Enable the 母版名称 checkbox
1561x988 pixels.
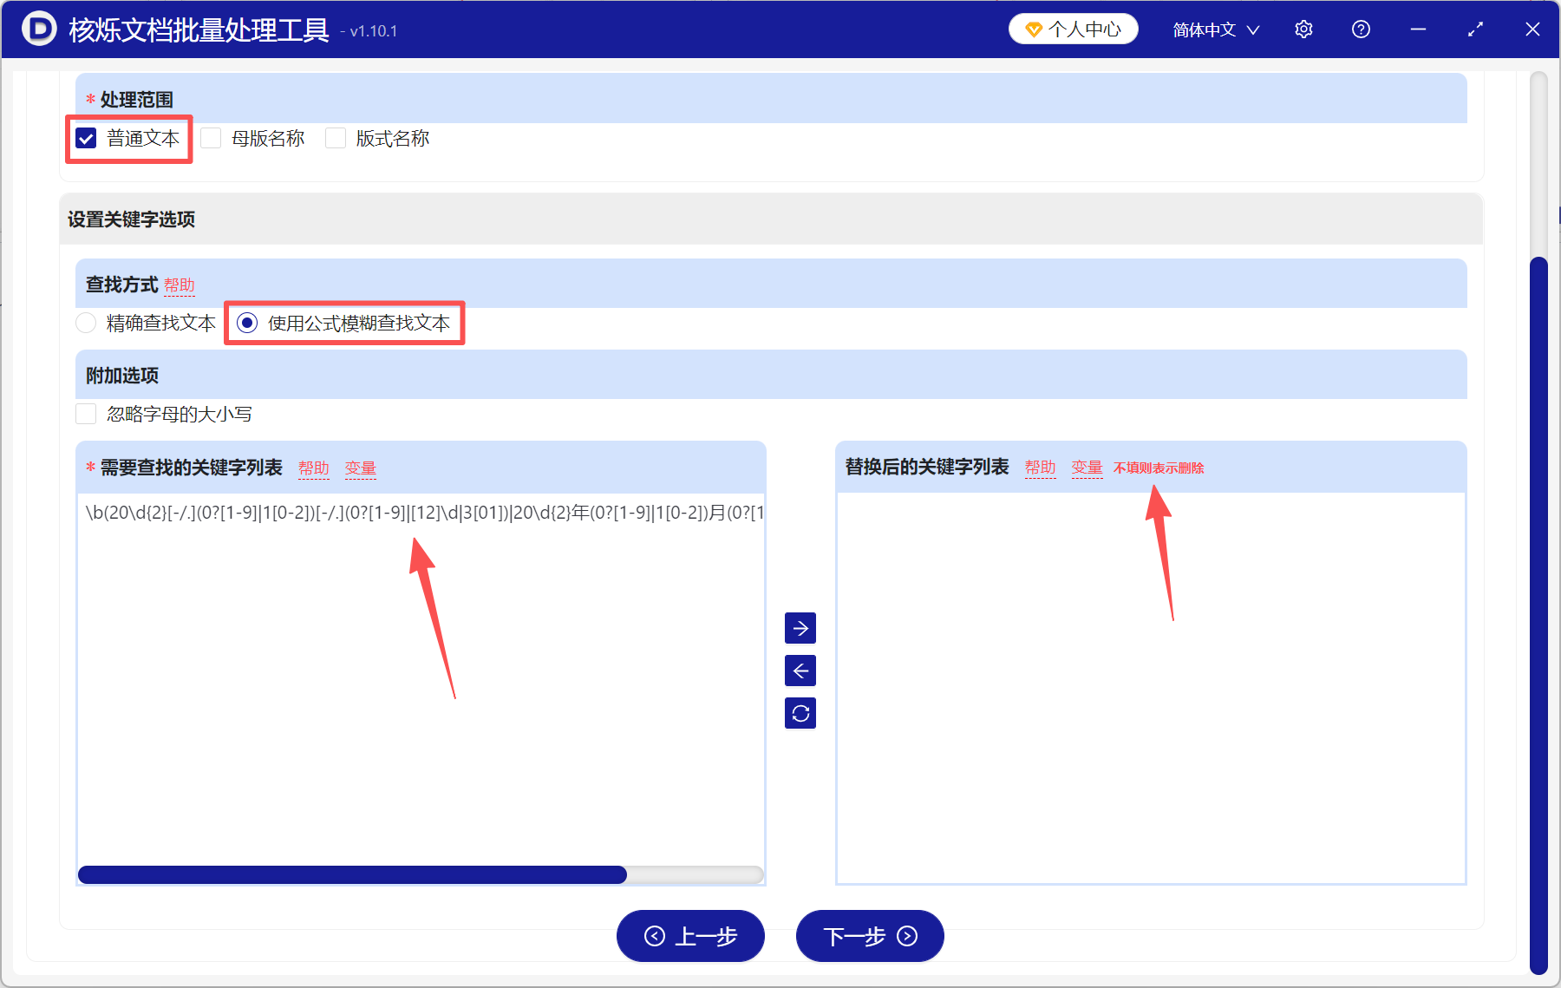click(211, 137)
